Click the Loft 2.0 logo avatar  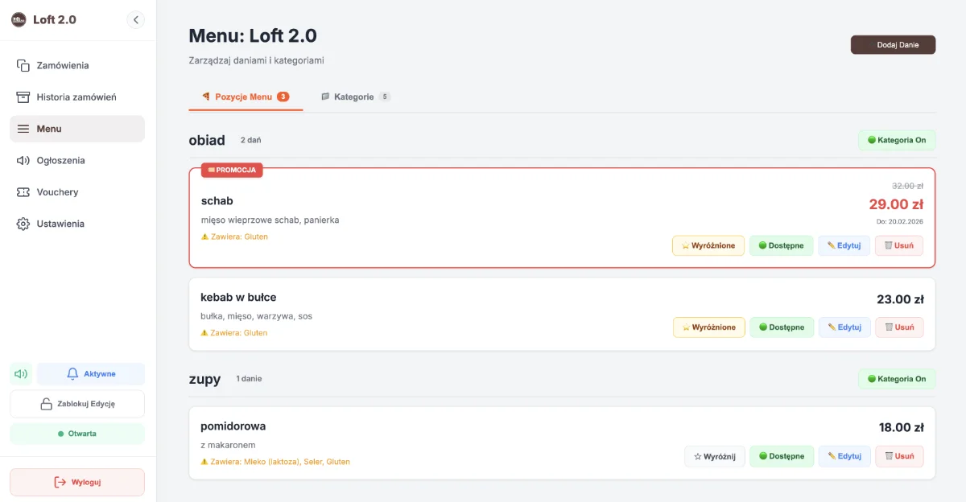point(18,19)
